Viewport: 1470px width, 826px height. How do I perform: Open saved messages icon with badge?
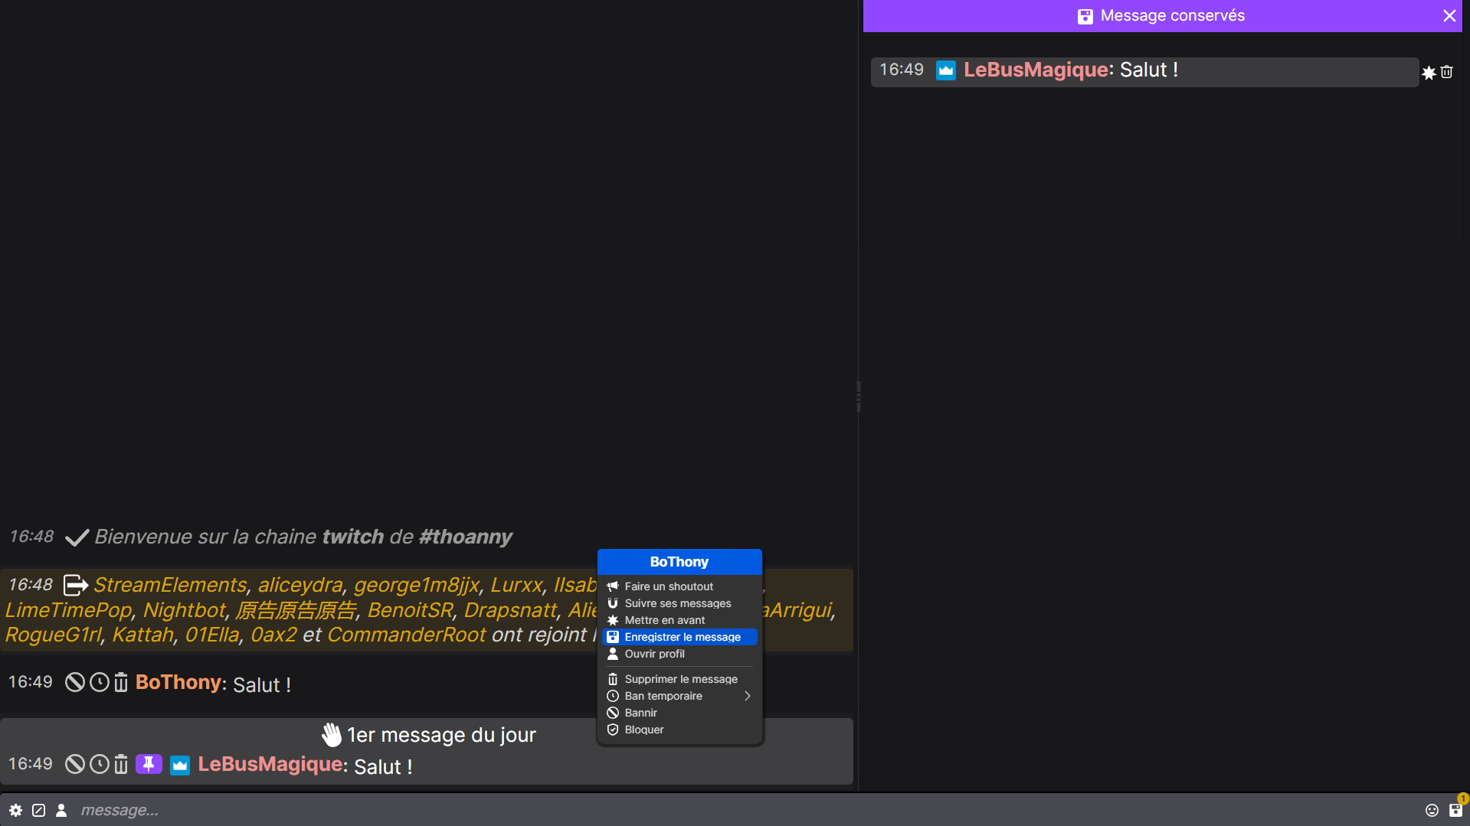point(1455,809)
